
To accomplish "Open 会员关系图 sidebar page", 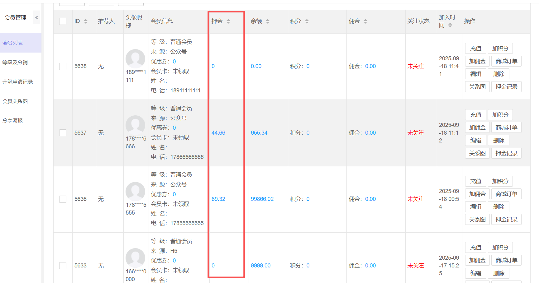I will [15, 101].
